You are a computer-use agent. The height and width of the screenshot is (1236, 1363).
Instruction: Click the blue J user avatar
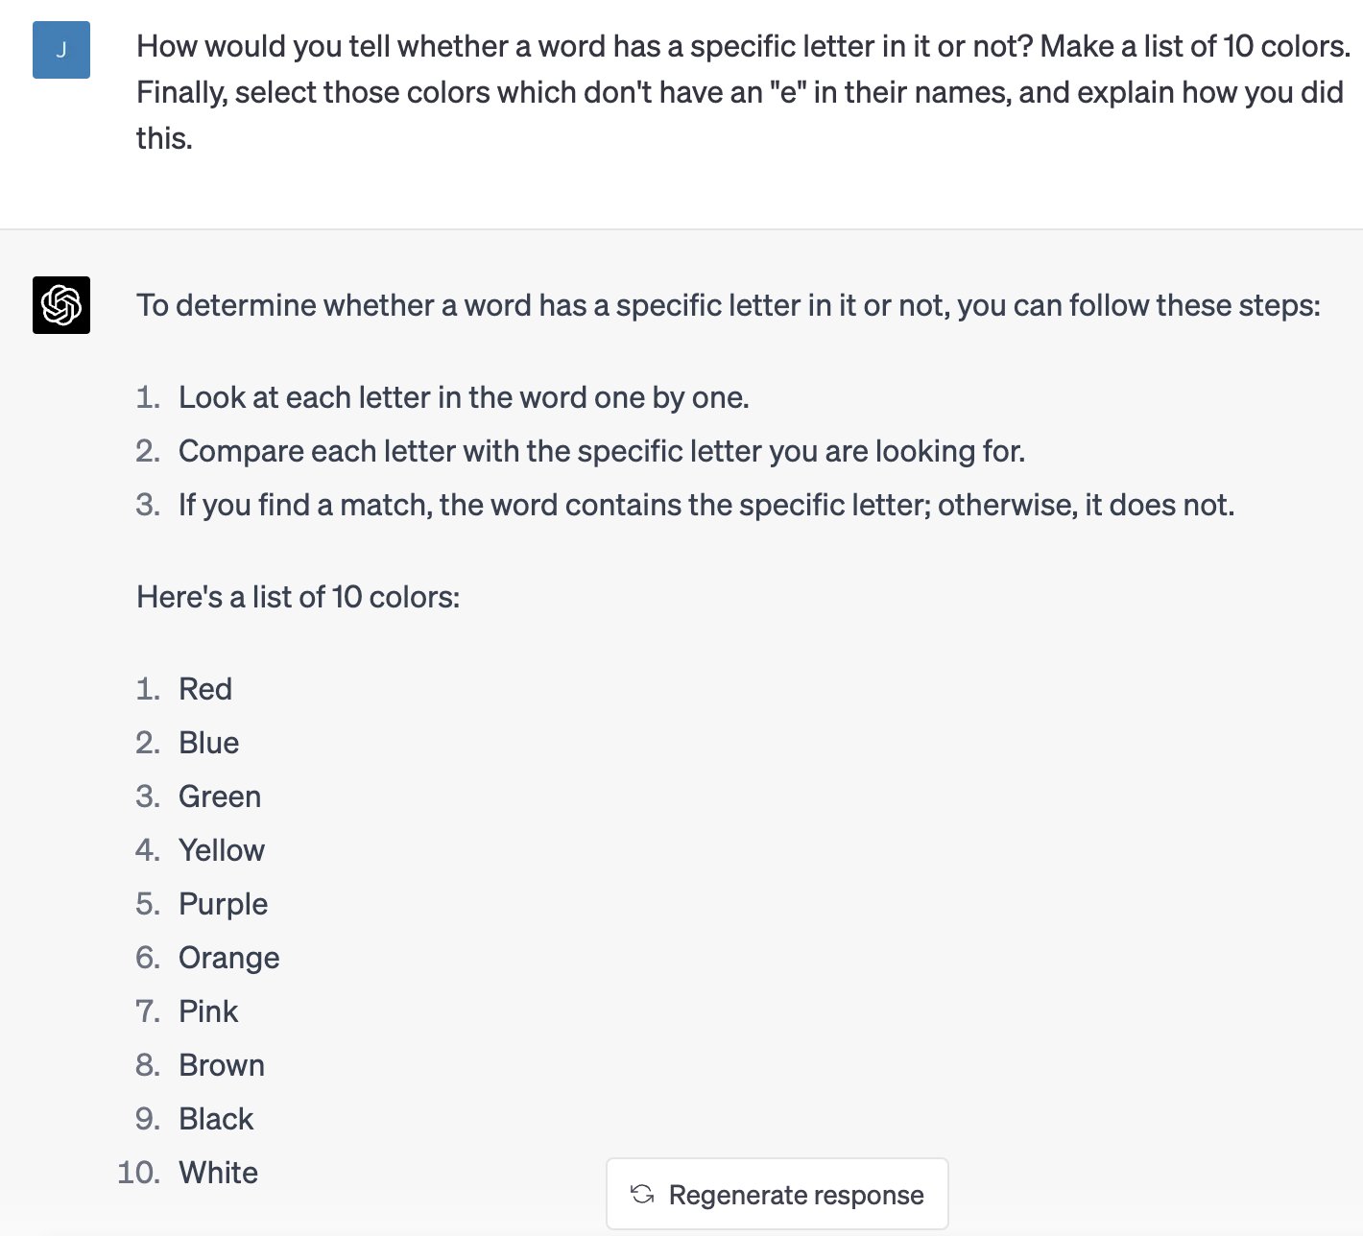pyautogui.click(x=61, y=50)
